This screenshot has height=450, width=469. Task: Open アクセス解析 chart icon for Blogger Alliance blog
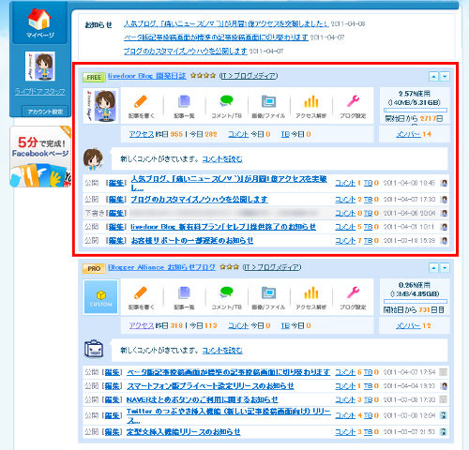click(311, 293)
